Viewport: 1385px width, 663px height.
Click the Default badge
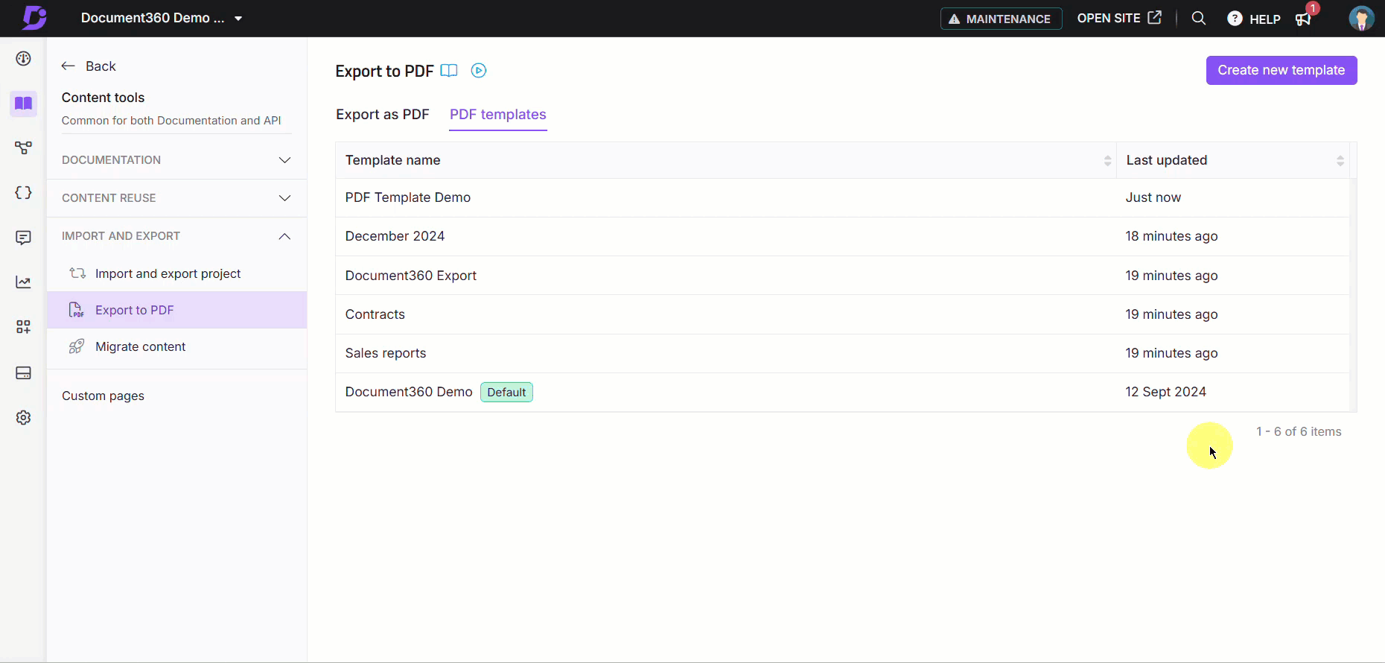[506, 392]
